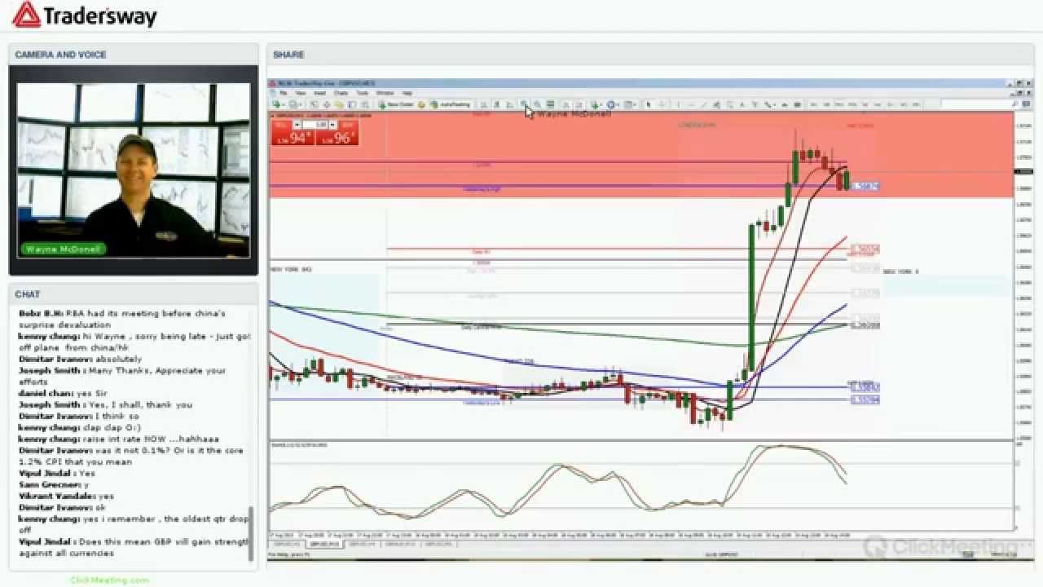Open the arrows drawing tool dropdown
1043x587 pixels.
[x=768, y=104]
